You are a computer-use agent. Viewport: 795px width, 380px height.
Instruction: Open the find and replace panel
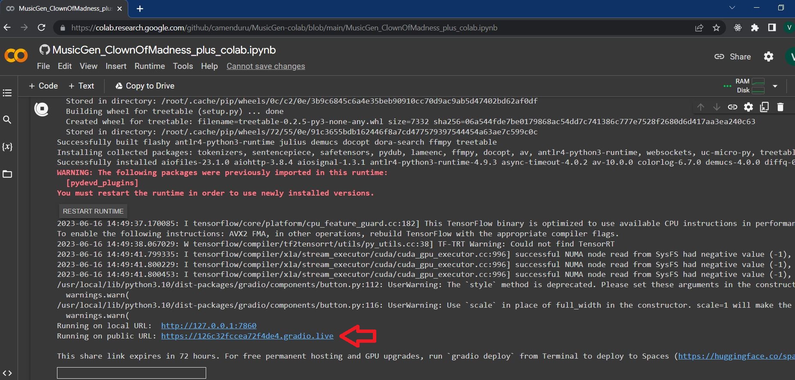coord(7,120)
